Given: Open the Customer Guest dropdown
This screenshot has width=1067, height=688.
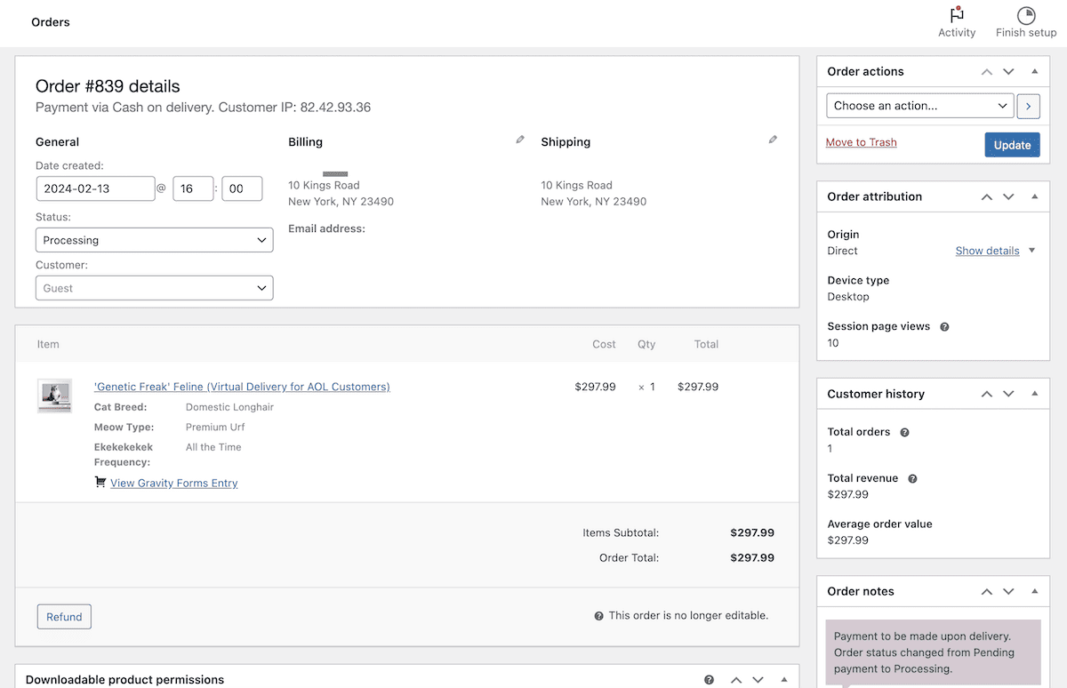Looking at the screenshot, I should click(155, 288).
